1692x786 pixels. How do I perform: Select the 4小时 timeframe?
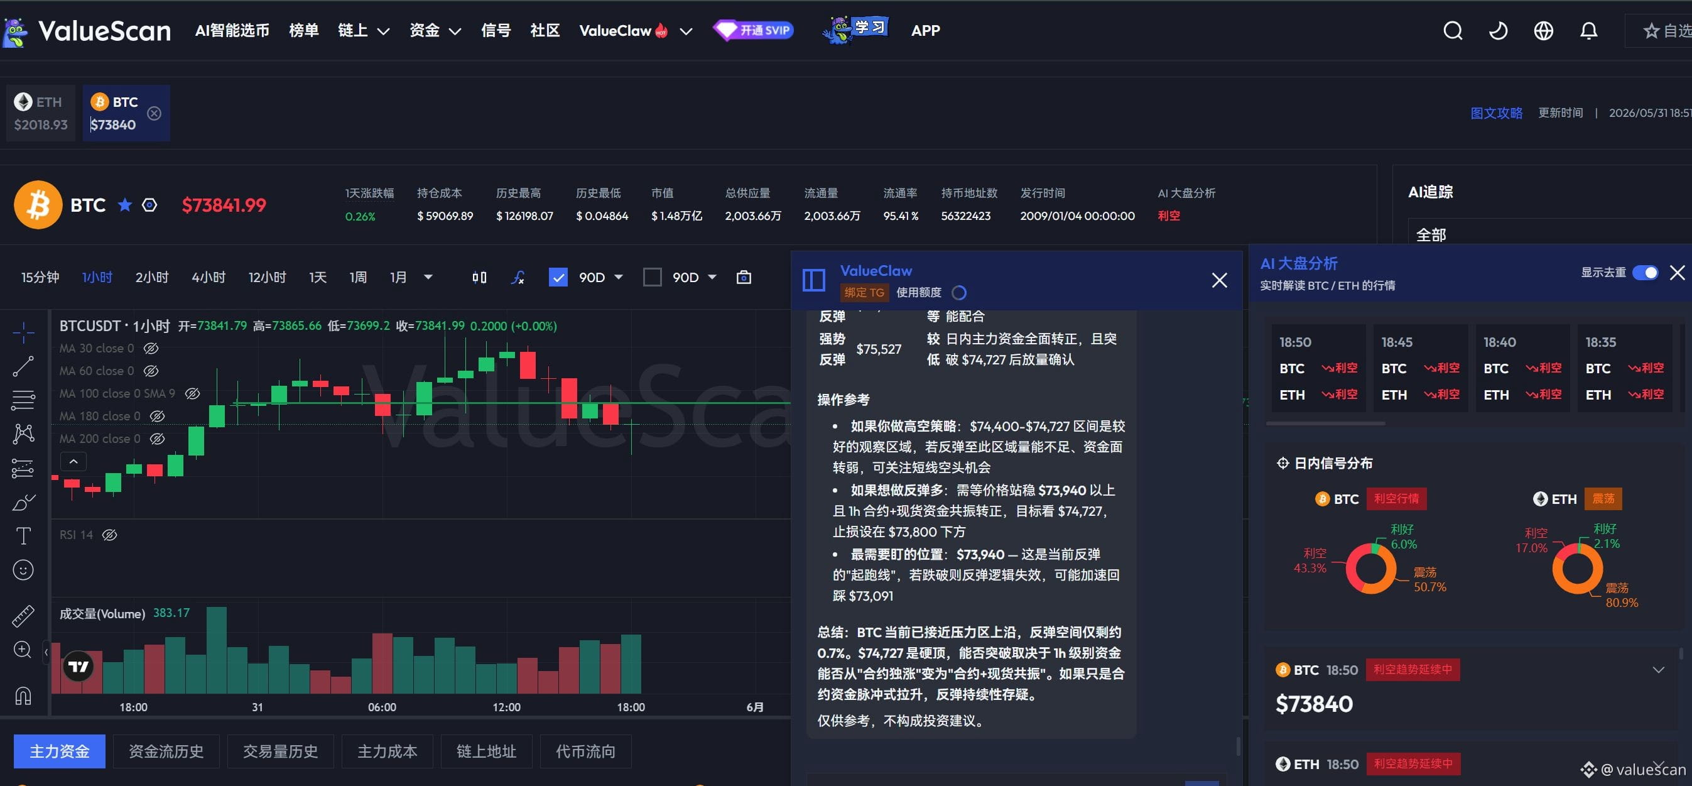tap(209, 277)
